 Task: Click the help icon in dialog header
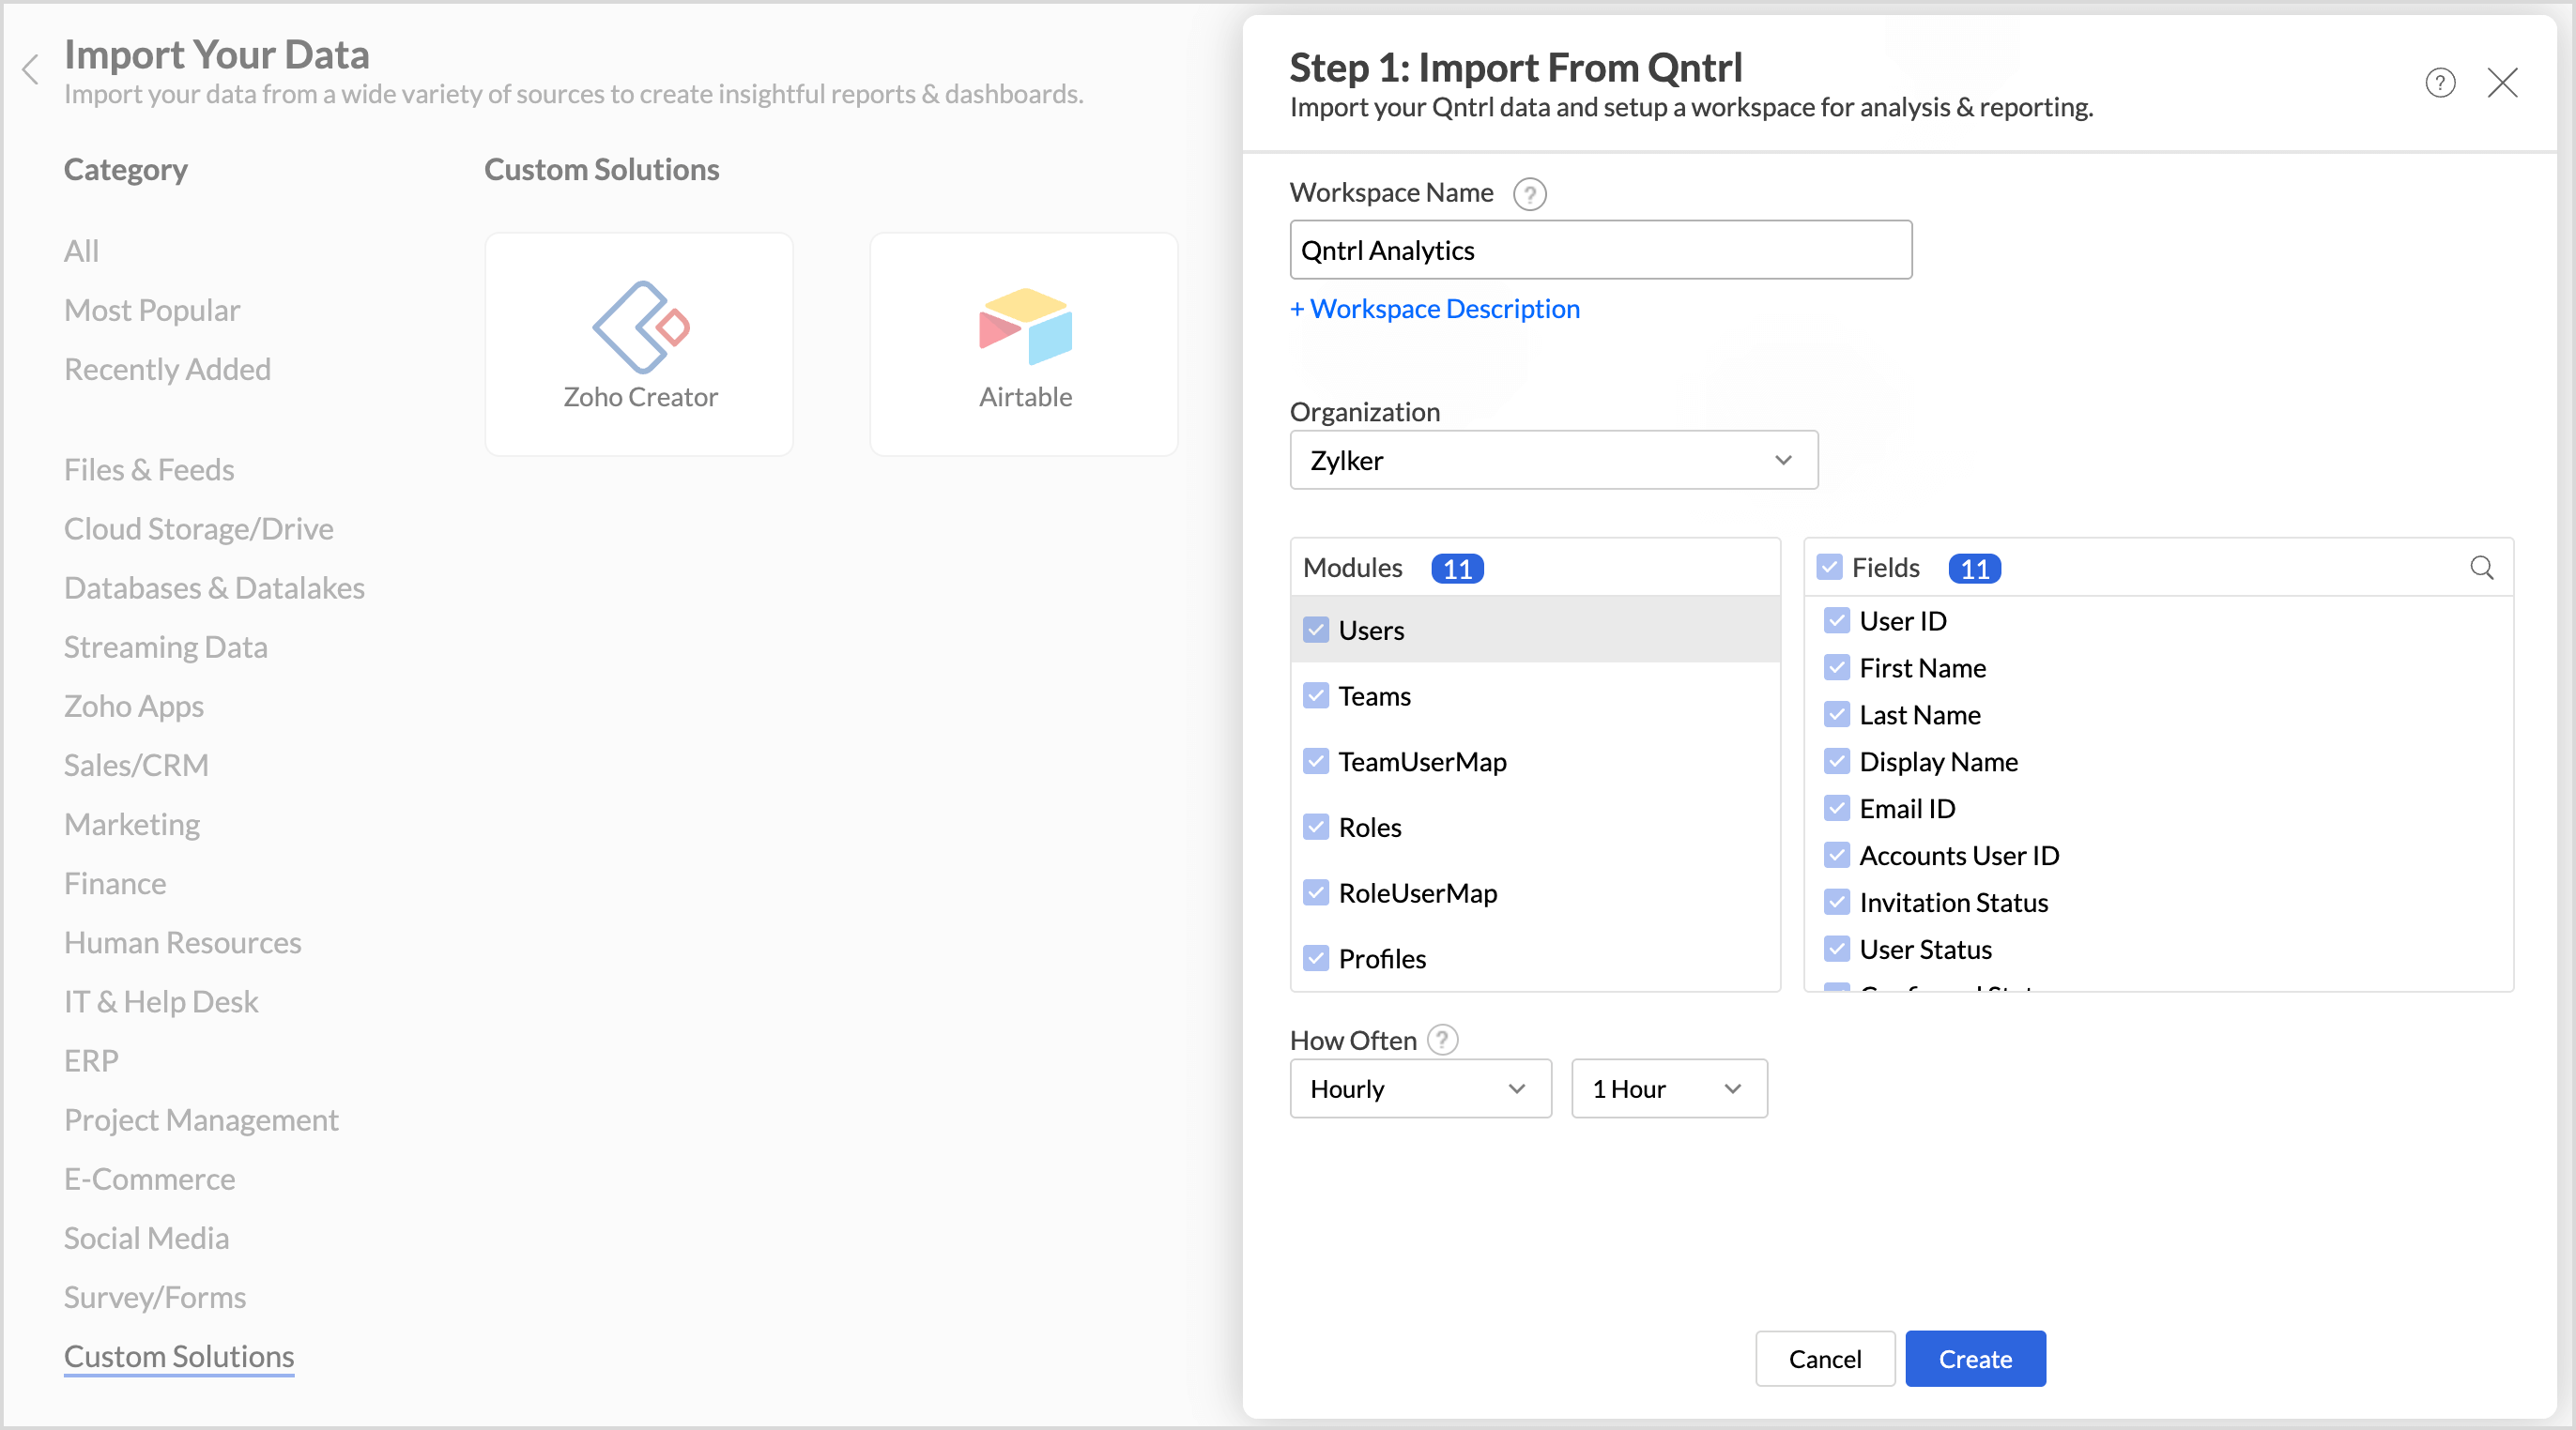click(x=2439, y=83)
